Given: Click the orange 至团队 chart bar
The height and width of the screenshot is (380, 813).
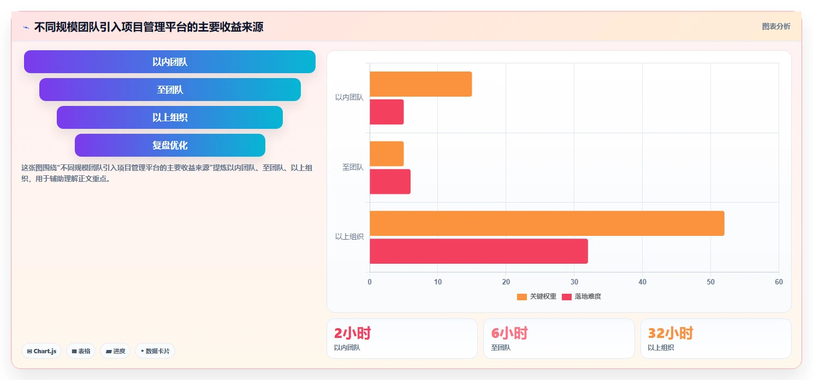Looking at the screenshot, I should click(387, 154).
